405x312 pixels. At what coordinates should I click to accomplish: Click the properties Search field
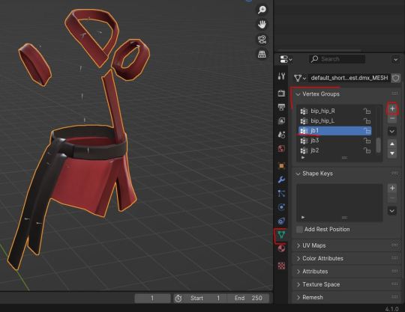337,59
